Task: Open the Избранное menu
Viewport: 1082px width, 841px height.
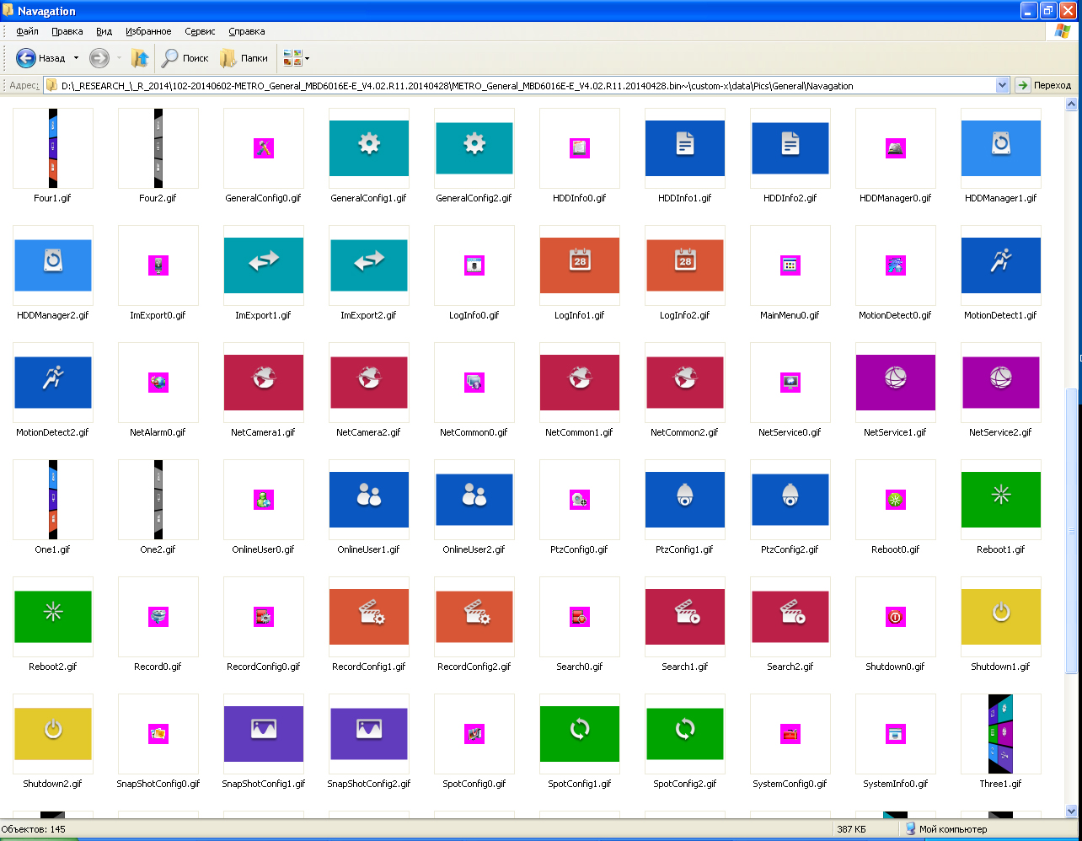Action: pos(148,31)
